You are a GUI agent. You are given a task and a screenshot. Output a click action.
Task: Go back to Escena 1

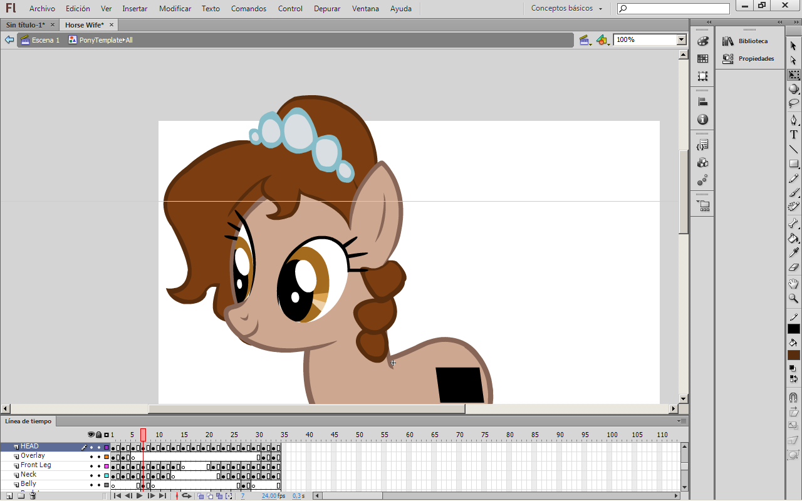(40, 40)
